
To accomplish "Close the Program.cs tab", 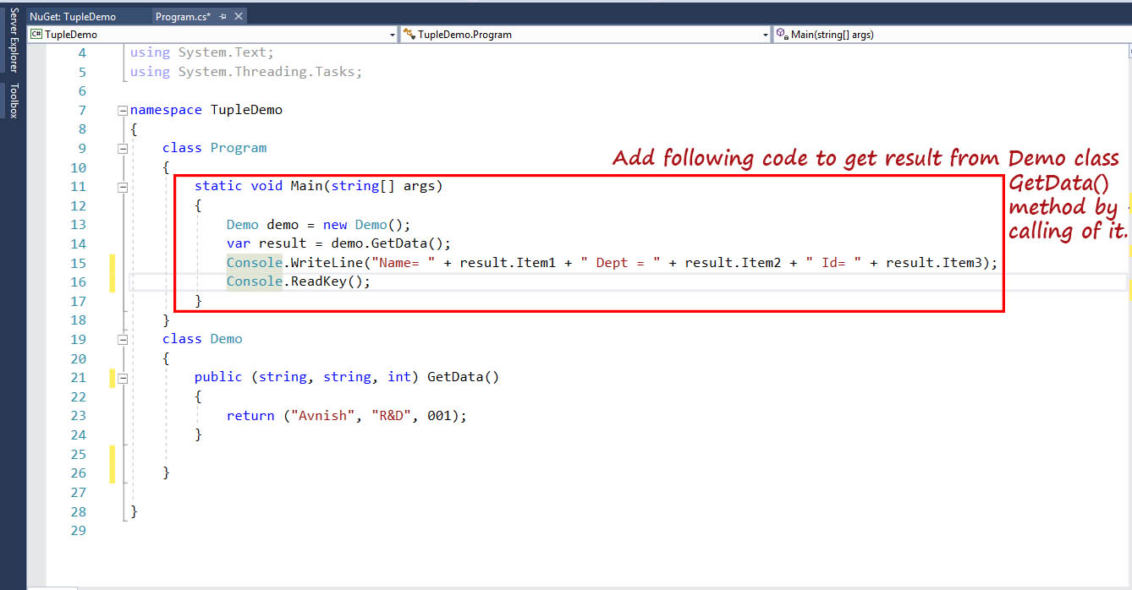I will tap(238, 16).
